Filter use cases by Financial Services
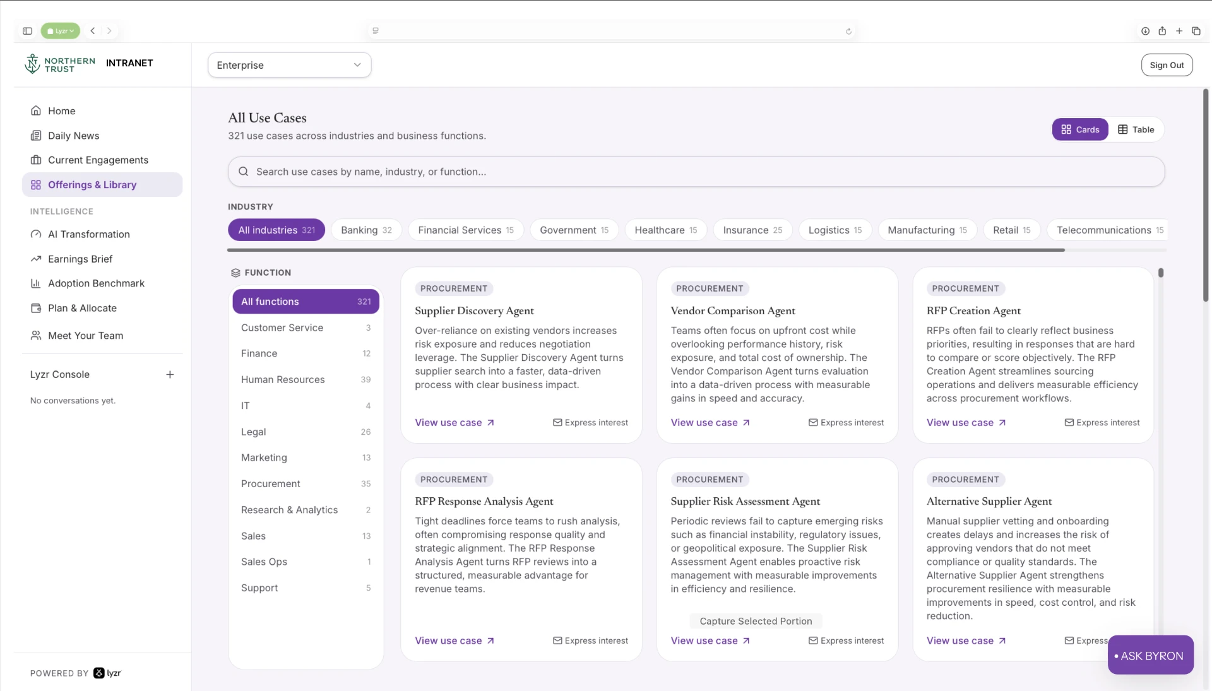The width and height of the screenshot is (1212, 691). pos(466,230)
